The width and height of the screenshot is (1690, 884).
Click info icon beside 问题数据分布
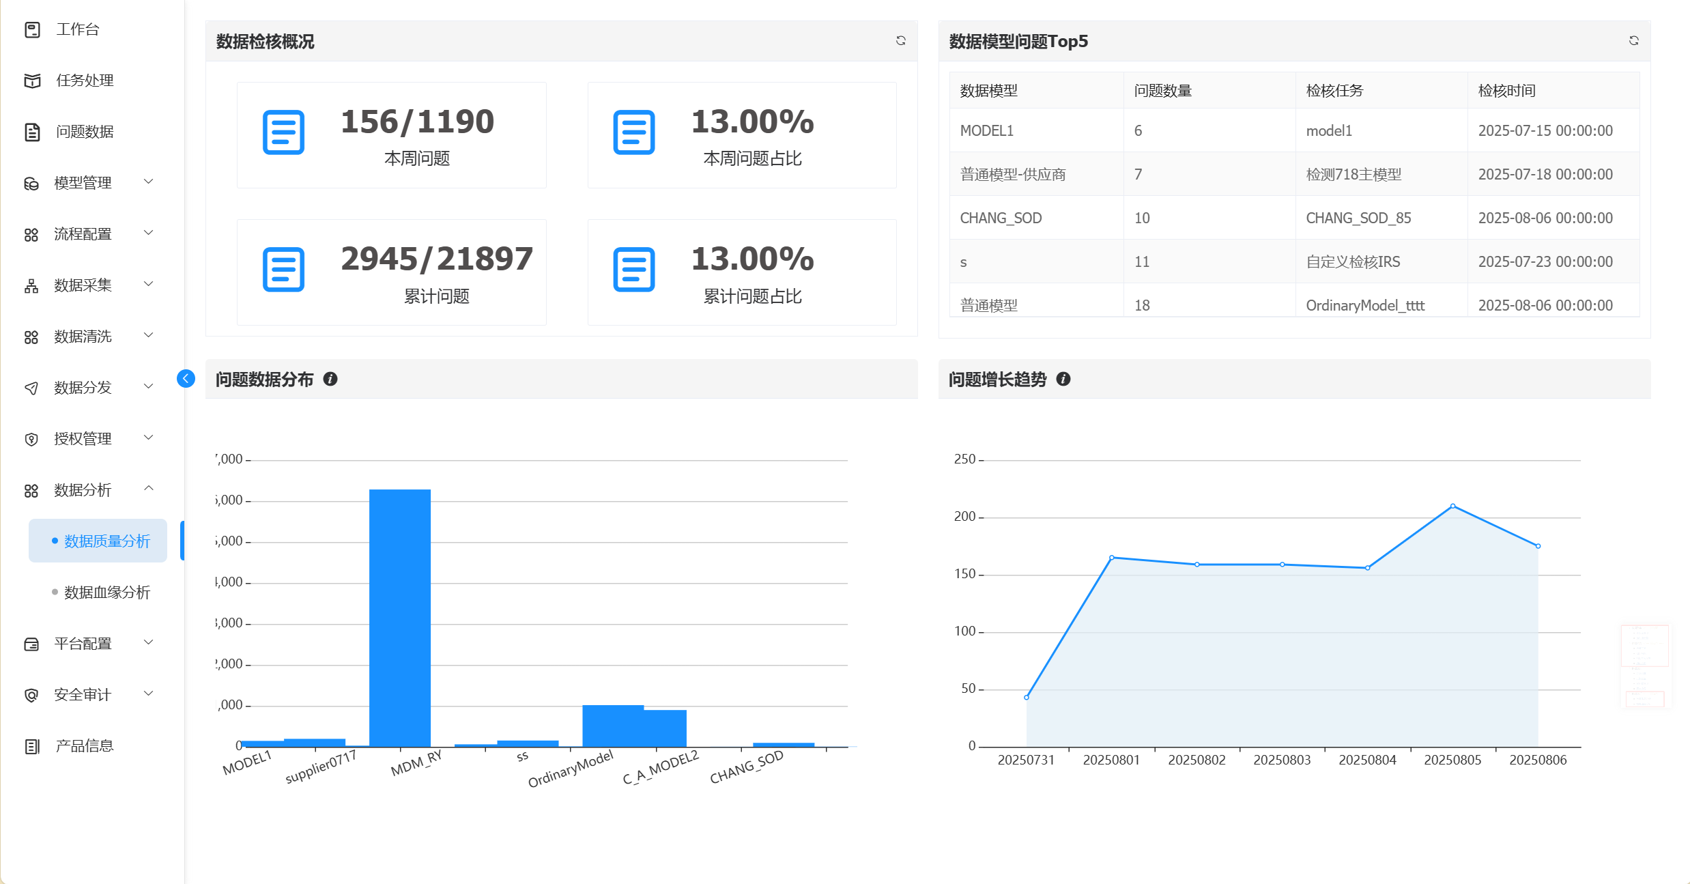[x=330, y=379]
